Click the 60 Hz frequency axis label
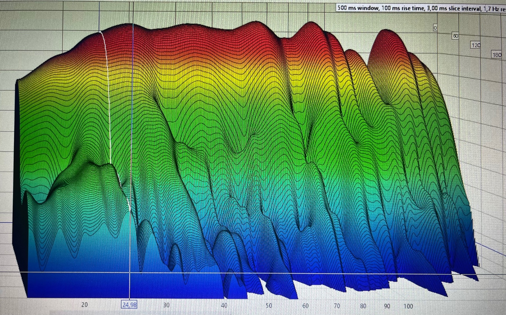Image resolution: width=506 pixels, height=315 pixels. [x=305, y=306]
